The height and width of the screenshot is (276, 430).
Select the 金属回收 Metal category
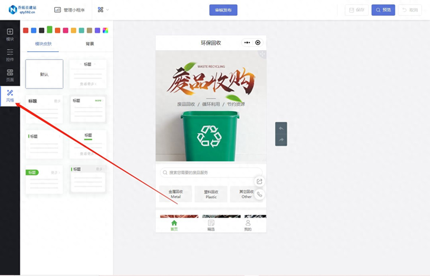[x=175, y=194]
